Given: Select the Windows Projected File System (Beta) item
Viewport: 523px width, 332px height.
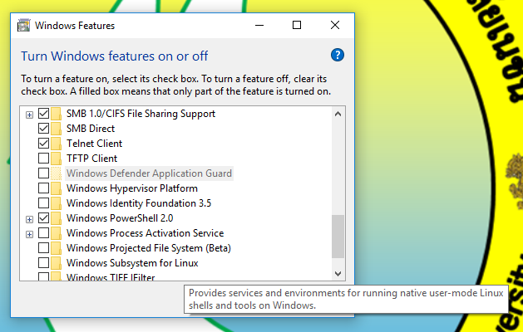Looking at the screenshot, I should (148, 248).
